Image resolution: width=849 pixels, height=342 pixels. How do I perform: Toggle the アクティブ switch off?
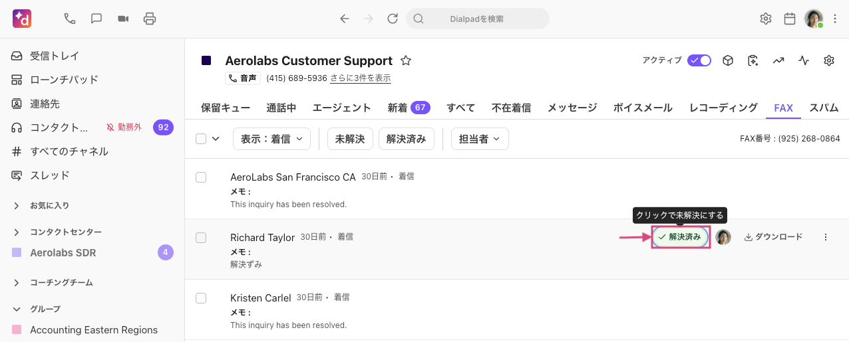coord(699,60)
